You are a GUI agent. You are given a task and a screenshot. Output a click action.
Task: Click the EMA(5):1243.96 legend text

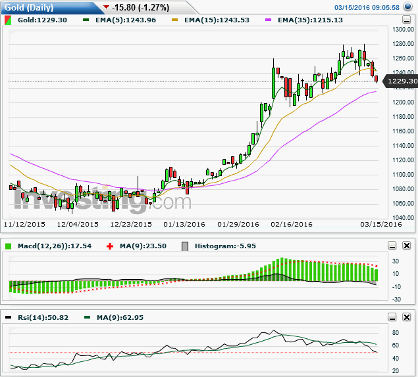pyautogui.click(x=126, y=20)
